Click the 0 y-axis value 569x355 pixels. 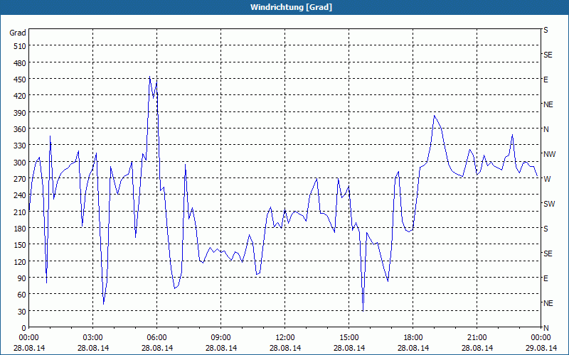click(24, 328)
